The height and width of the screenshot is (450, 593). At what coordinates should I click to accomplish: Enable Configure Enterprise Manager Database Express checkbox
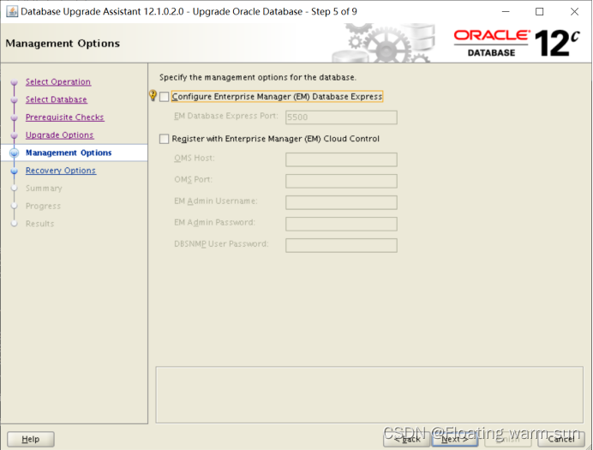pyautogui.click(x=165, y=97)
